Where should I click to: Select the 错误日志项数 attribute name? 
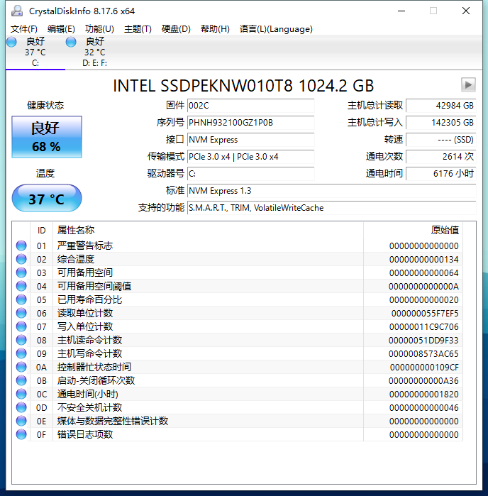click(85, 434)
